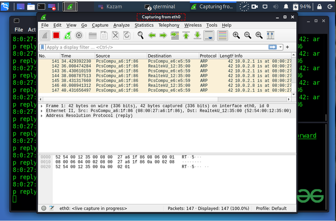Screen dimensions: 336x221
Task: Expand the Ethernet II section
Action: [42, 110]
